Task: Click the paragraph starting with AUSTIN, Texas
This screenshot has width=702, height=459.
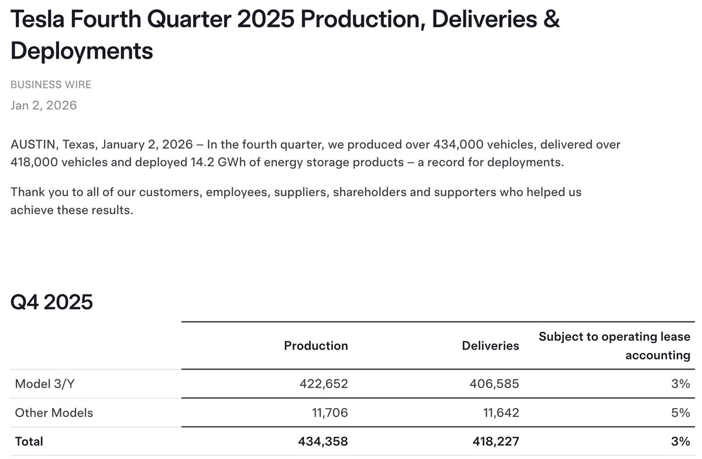Action: 315,153
